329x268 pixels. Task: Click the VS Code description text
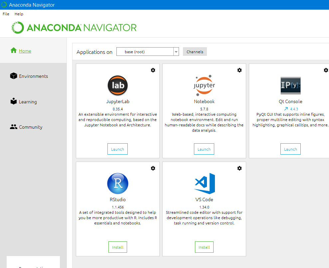(x=204, y=218)
